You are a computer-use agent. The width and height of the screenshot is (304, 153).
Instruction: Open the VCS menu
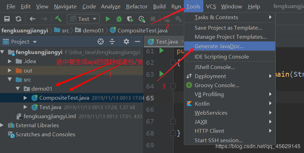[211, 7]
